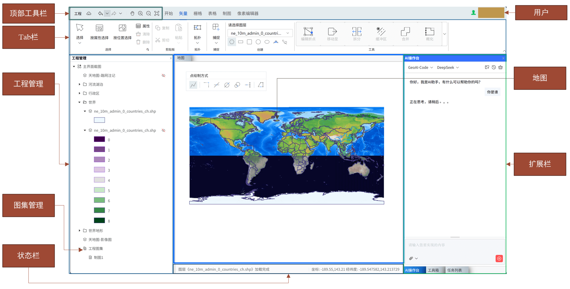Select the draw circle tool
This screenshot has width=570, height=289.
(x=258, y=42)
